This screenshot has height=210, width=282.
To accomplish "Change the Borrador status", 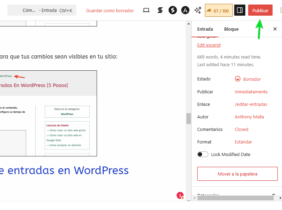I will pyautogui.click(x=251, y=79).
